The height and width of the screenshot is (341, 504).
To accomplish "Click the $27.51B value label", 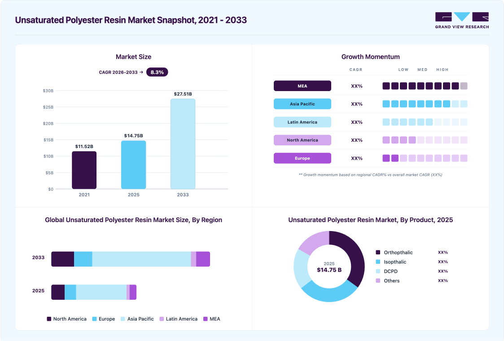I will 183,94.
